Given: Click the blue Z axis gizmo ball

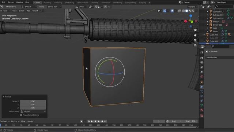Looking at the screenshot, I should (191, 16).
